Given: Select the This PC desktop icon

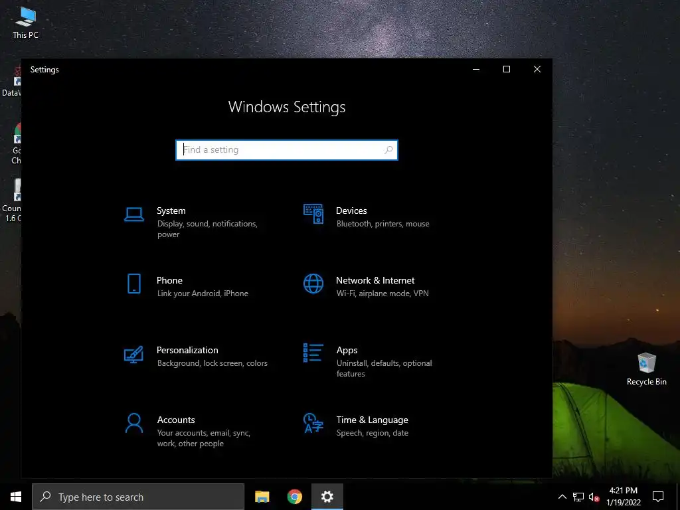Looking at the screenshot, I should coord(25,23).
